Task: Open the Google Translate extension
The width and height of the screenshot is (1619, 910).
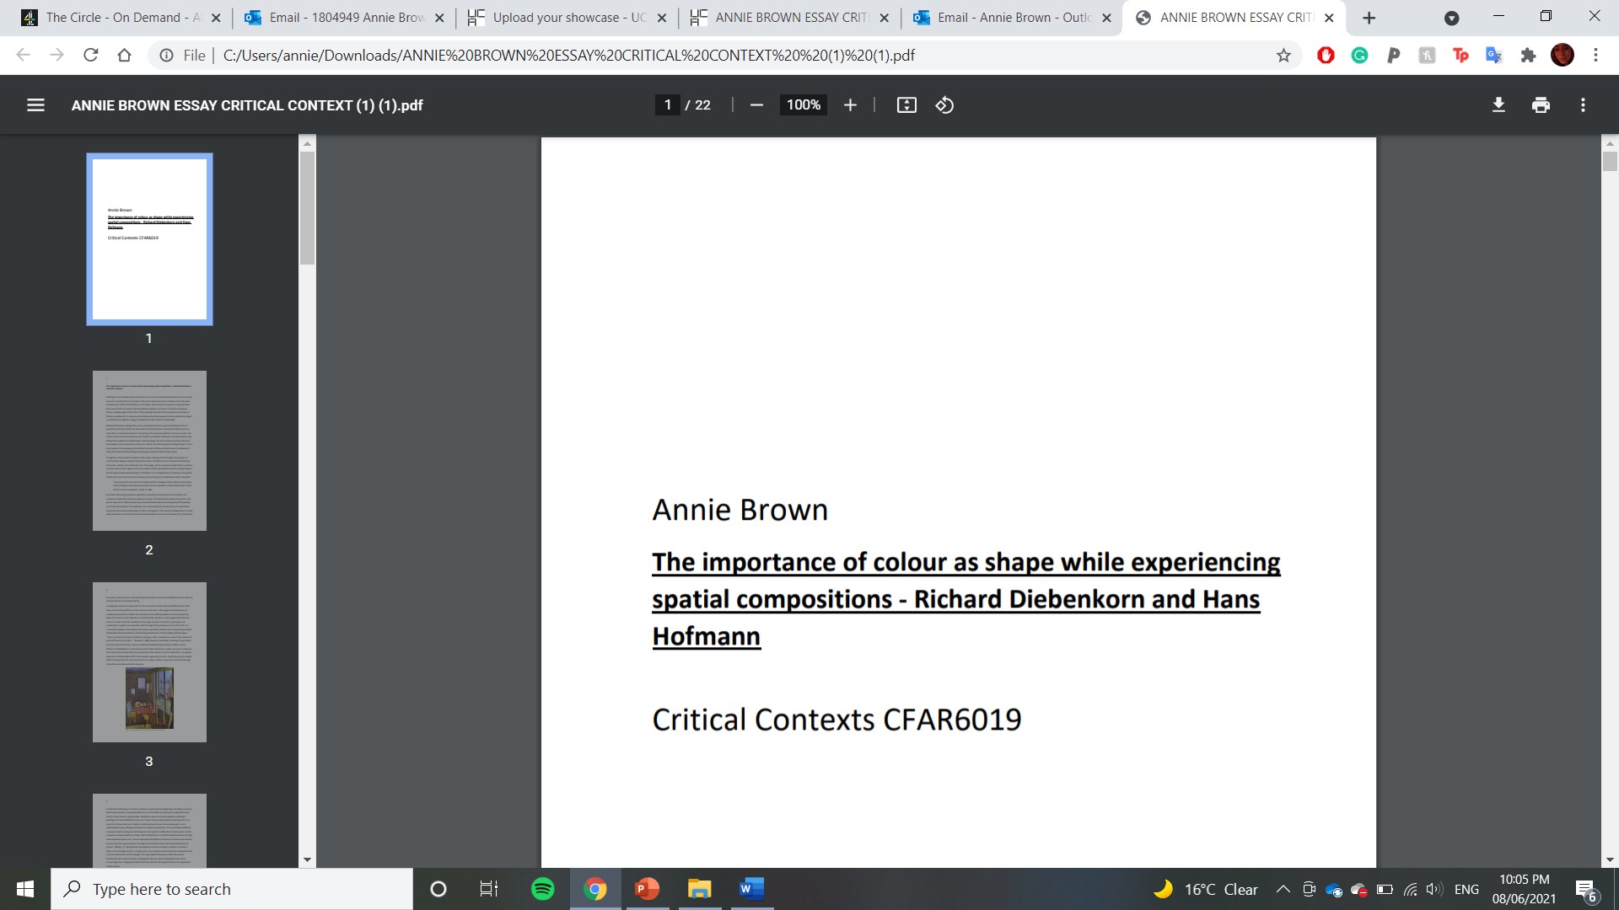Action: [1494, 55]
